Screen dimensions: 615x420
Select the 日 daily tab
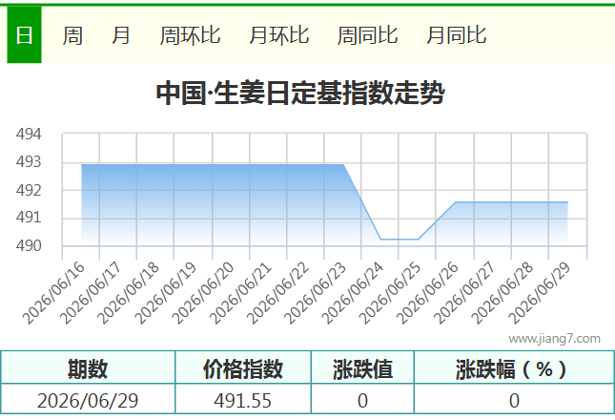tap(24, 35)
